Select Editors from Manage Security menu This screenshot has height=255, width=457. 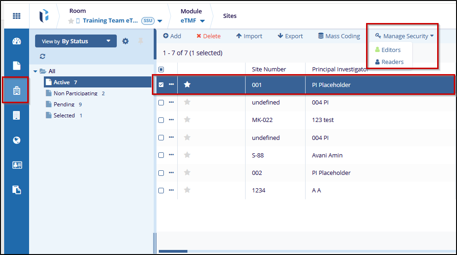(x=391, y=50)
